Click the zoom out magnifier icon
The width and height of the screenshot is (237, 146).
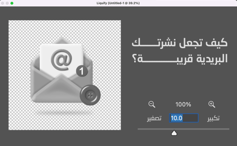152,104
